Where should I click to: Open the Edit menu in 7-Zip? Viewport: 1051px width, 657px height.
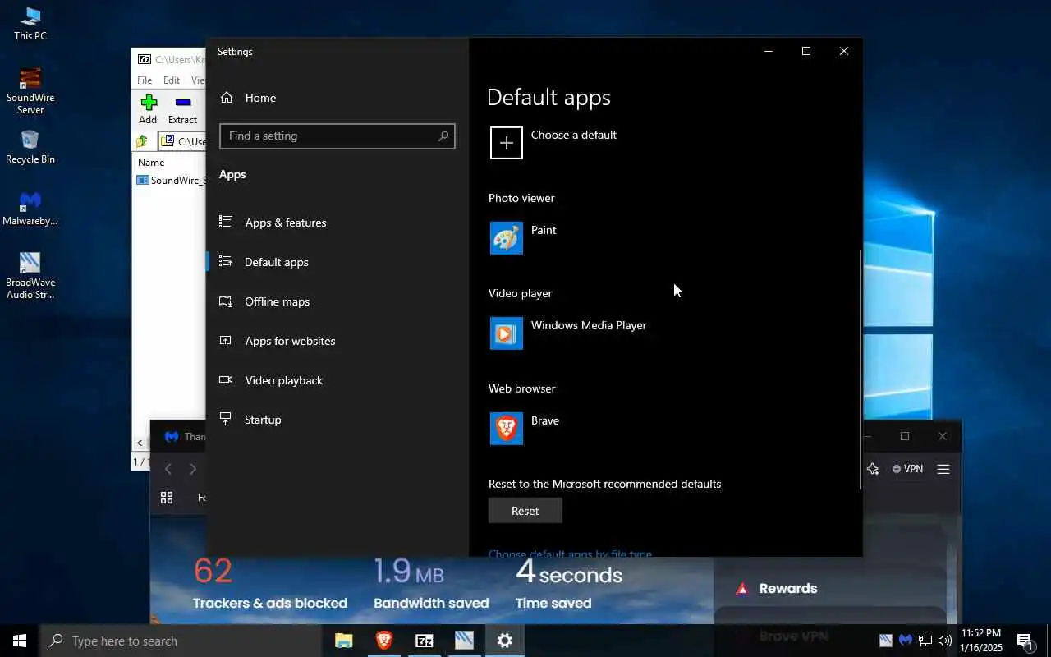tap(171, 80)
